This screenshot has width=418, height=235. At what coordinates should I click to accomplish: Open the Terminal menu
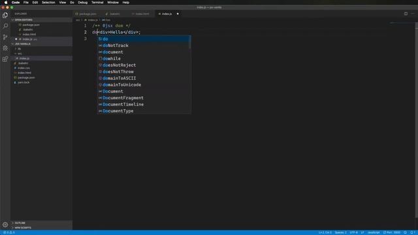(97, 3)
